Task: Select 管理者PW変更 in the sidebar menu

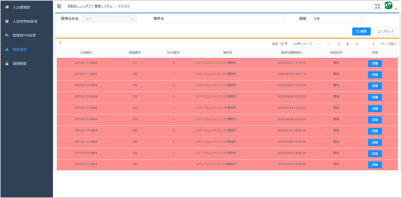Action: (24, 35)
